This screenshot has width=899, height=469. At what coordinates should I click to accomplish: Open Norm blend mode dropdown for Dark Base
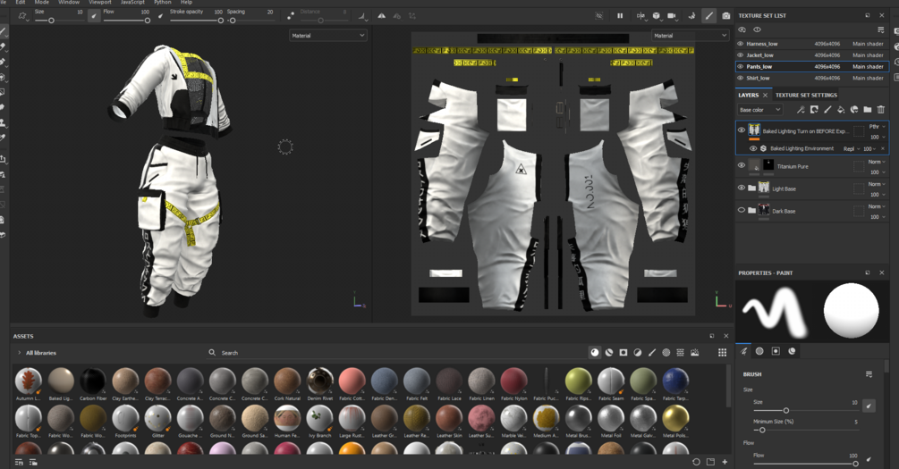pos(878,206)
